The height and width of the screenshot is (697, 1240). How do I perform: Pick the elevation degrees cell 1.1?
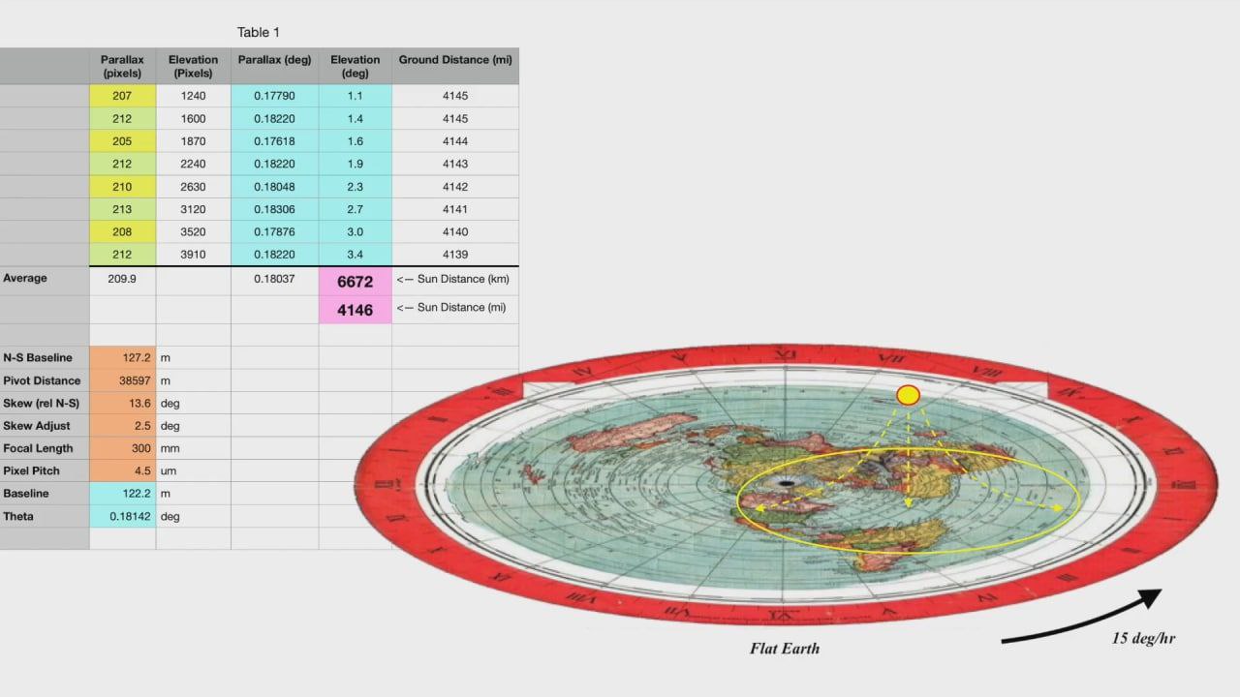pos(356,96)
